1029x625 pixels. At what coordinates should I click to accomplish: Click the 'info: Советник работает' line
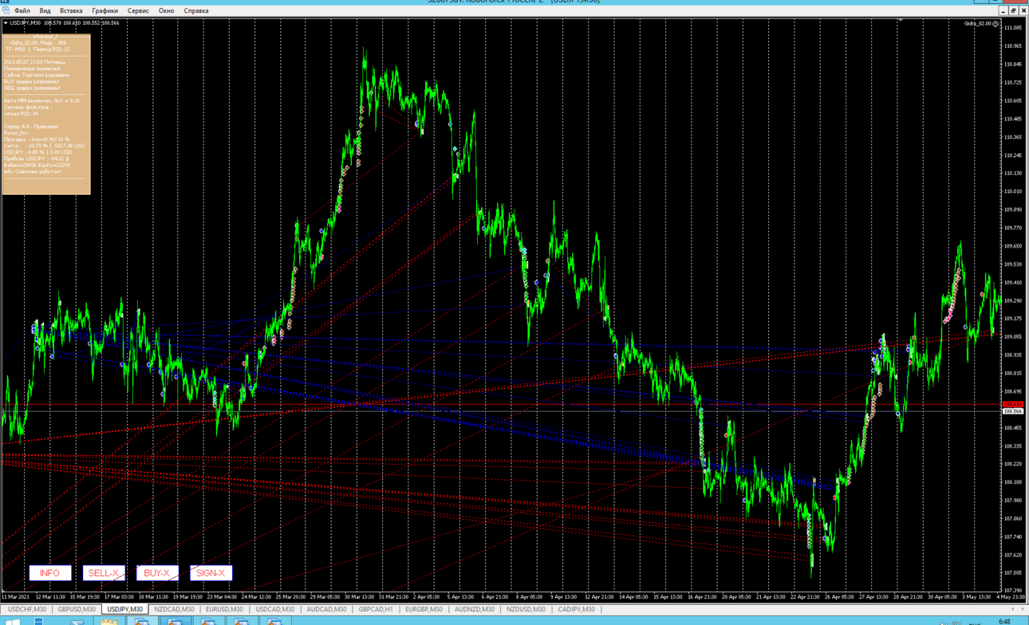(x=33, y=171)
